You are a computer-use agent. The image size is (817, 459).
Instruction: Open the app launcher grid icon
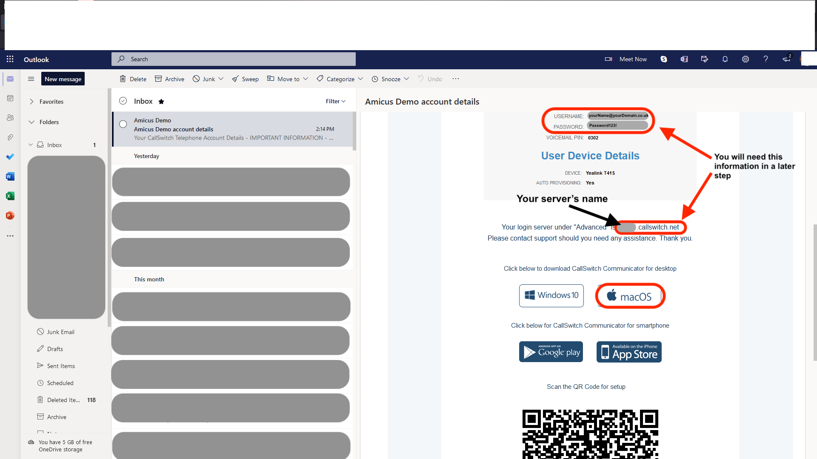click(10, 59)
